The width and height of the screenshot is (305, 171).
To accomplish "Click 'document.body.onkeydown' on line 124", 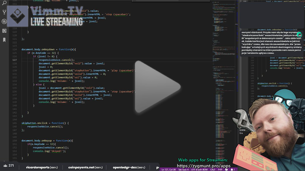I will coord(38,49).
